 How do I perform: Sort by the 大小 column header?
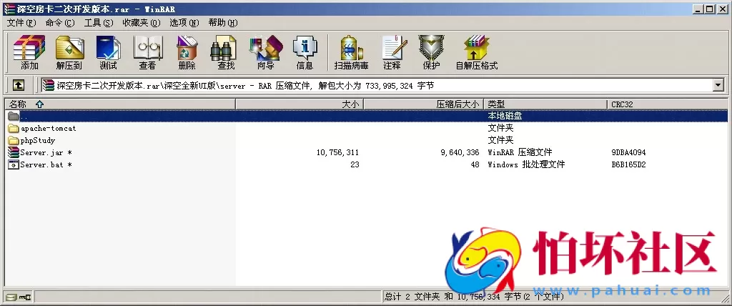[x=300, y=104]
